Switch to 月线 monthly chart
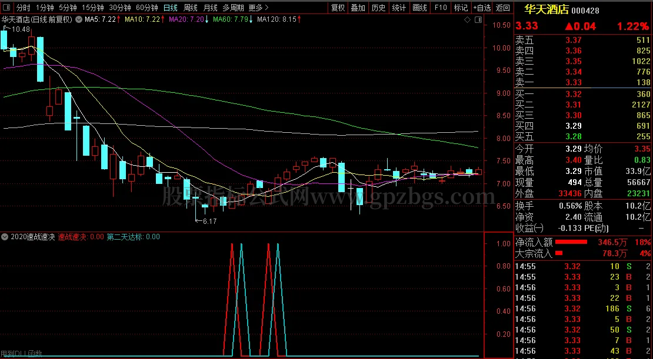Screen dimensions: 653x359 point(210,8)
